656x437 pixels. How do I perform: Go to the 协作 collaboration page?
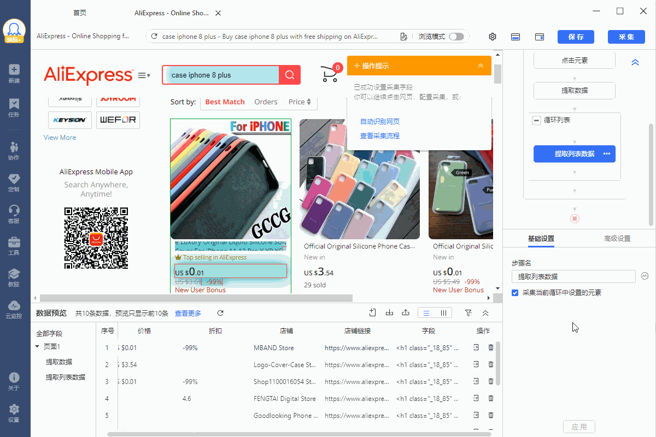point(14,150)
